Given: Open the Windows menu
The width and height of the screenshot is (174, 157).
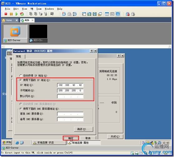Looking at the screenshot, I should 49,9.
